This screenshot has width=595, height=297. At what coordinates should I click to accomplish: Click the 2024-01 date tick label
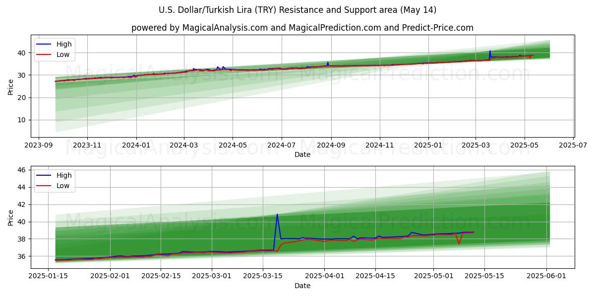[x=136, y=145]
